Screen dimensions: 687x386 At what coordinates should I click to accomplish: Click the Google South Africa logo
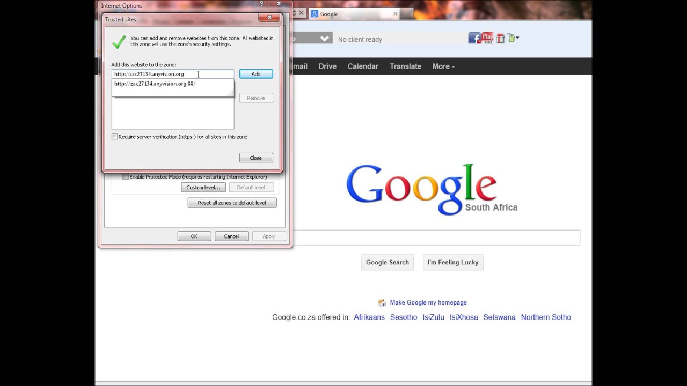point(432,190)
